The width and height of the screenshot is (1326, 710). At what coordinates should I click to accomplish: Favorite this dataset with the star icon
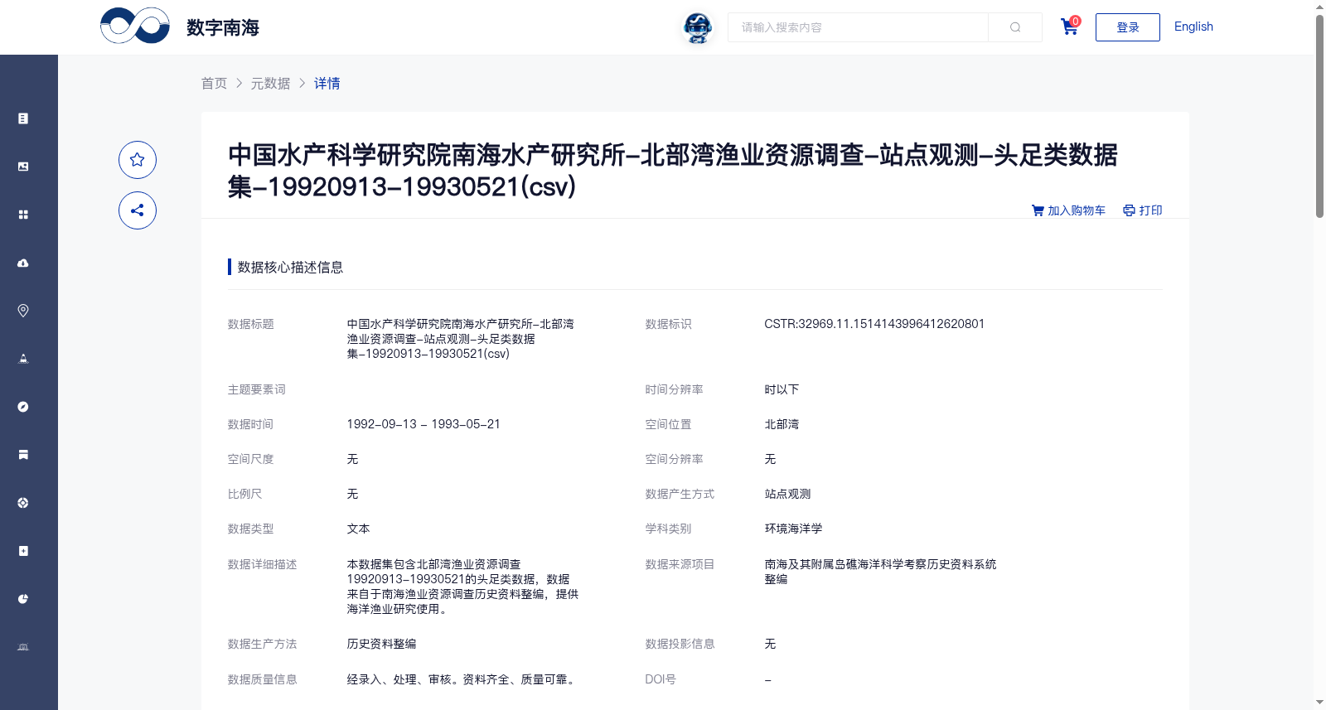point(138,160)
